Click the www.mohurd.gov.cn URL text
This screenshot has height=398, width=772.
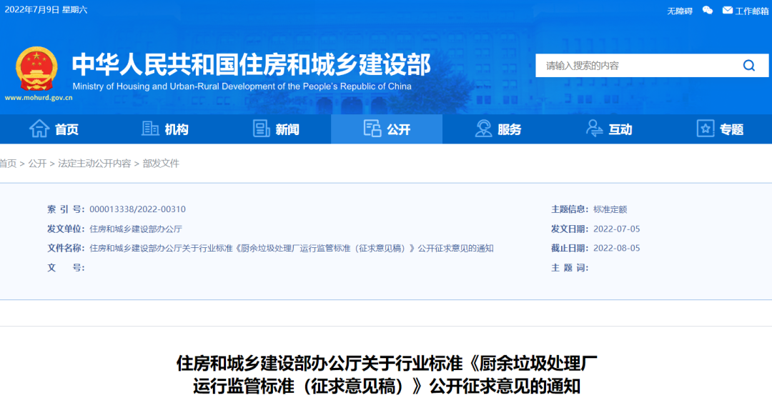pos(39,97)
